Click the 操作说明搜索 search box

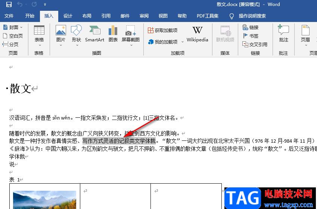[x=252, y=16]
